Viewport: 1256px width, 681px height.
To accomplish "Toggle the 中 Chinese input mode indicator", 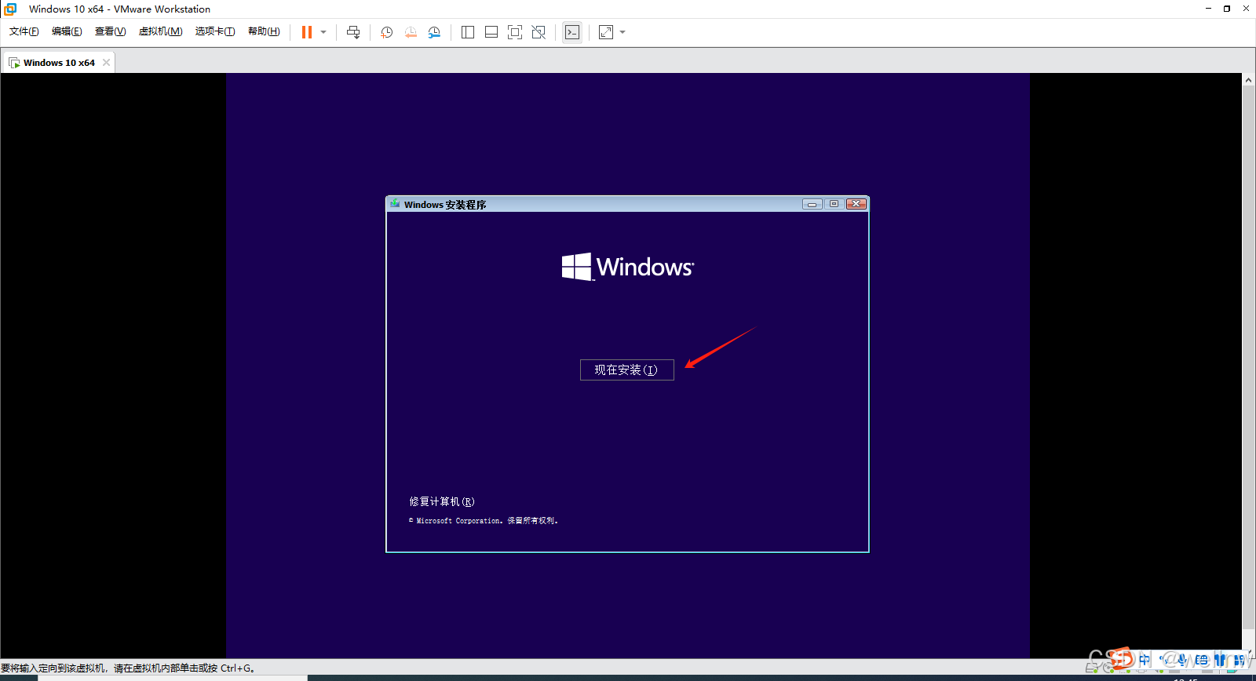I will coord(1145,660).
